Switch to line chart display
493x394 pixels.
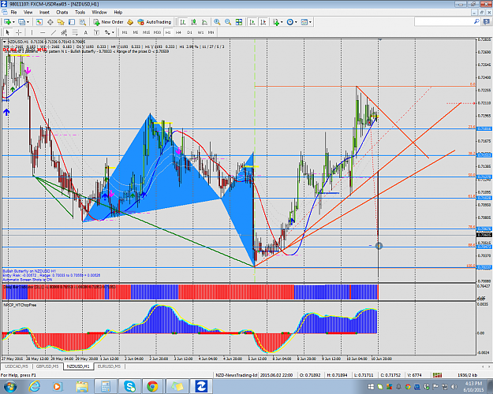(204, 22)
